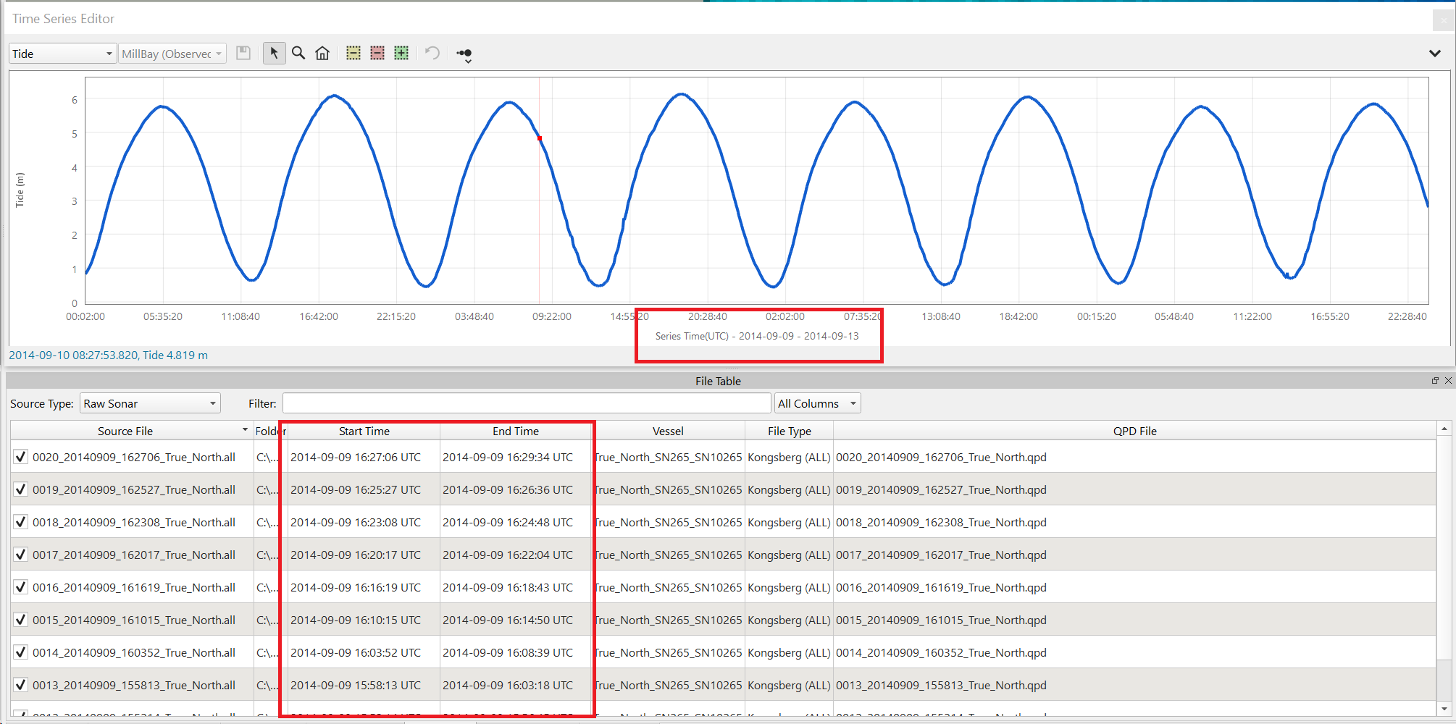This screenshot has height=724, width=1456.
Task: Expand the chevron at toolbar's right end
Action: (1434, 53)
